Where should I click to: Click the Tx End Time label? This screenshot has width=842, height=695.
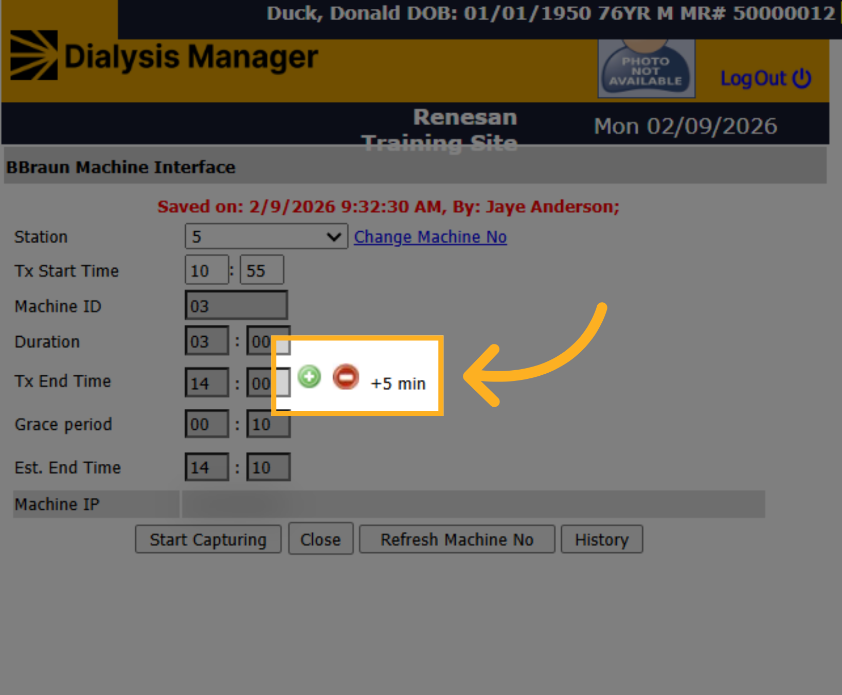[x=63, y=381]
